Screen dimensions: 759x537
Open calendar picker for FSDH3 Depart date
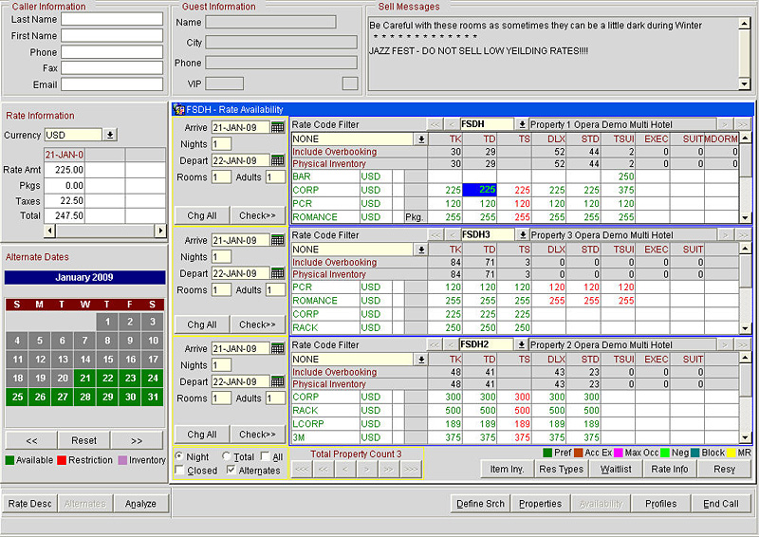coord(277,273)
